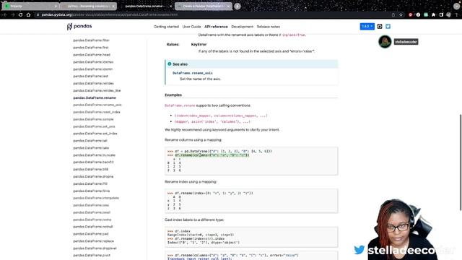Screen dimensions: 462x260
Task: Open the new tab plus button
Action: tap(237, 6)
